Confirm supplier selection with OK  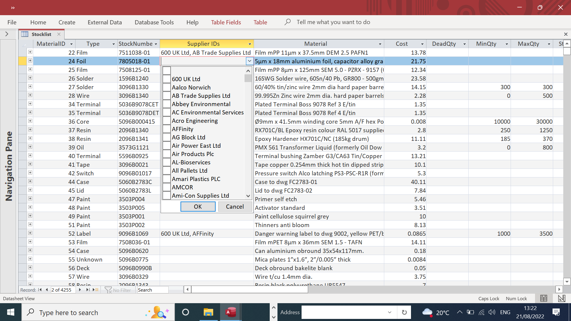pyautogui.click(x=198, y=207)
